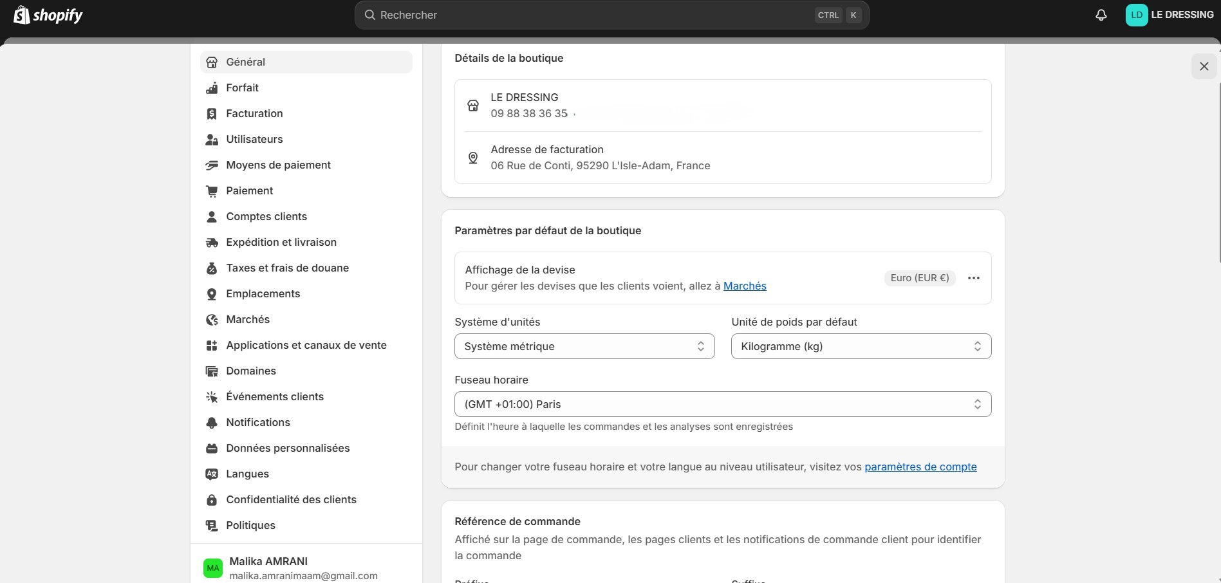Image resolution: width=1221 pixels, height=583 pixels.
Task: Click the LD store avatar in top bar
Action: [1137, 15]
